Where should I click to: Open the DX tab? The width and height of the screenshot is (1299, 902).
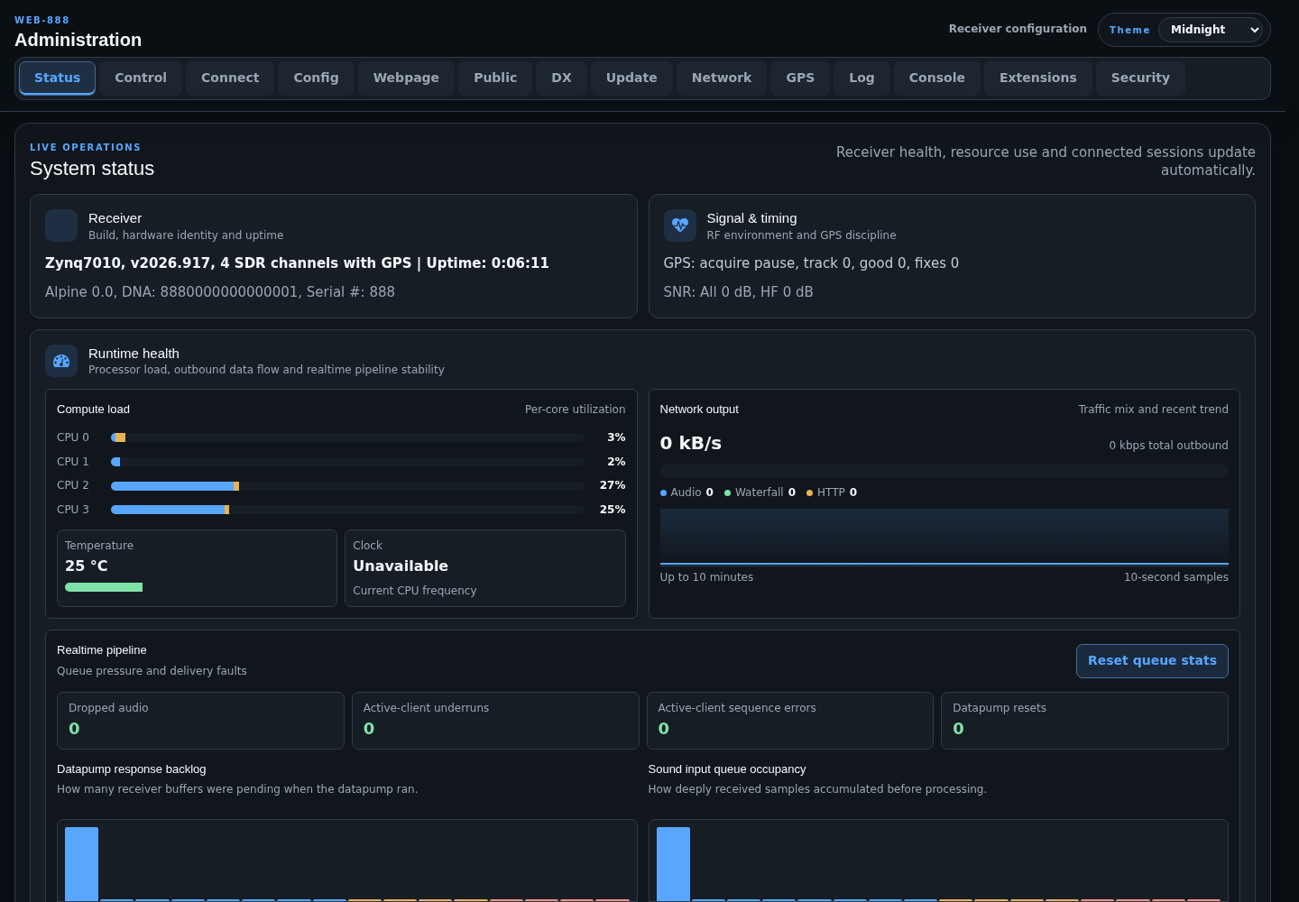coord(561,78)
